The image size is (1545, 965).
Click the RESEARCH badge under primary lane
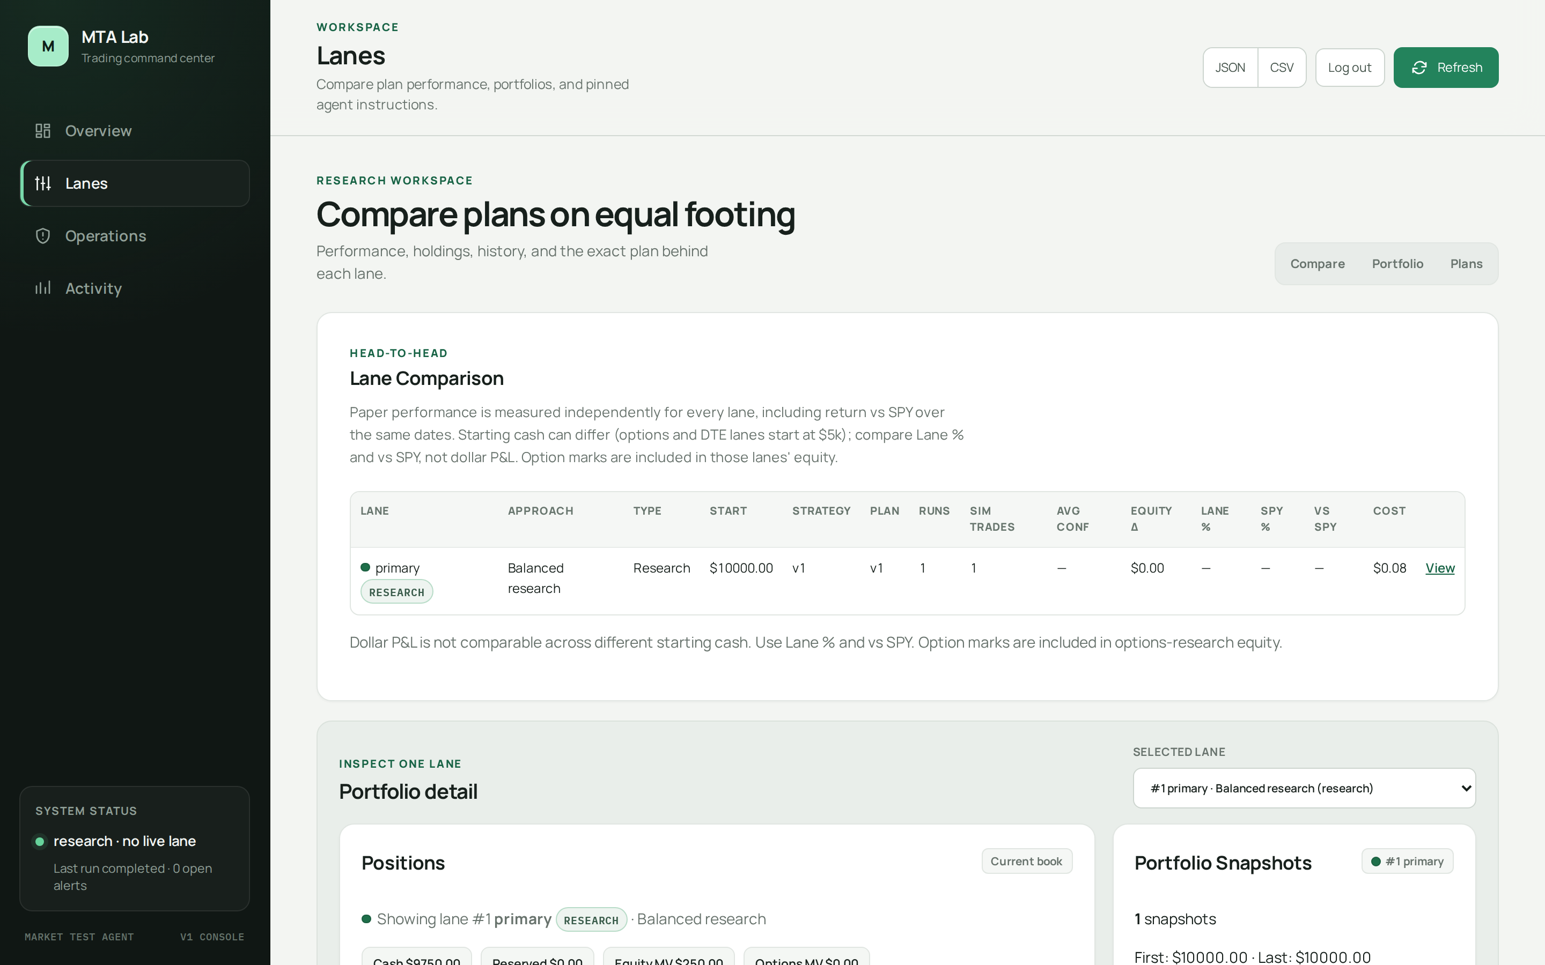[396, 592]
